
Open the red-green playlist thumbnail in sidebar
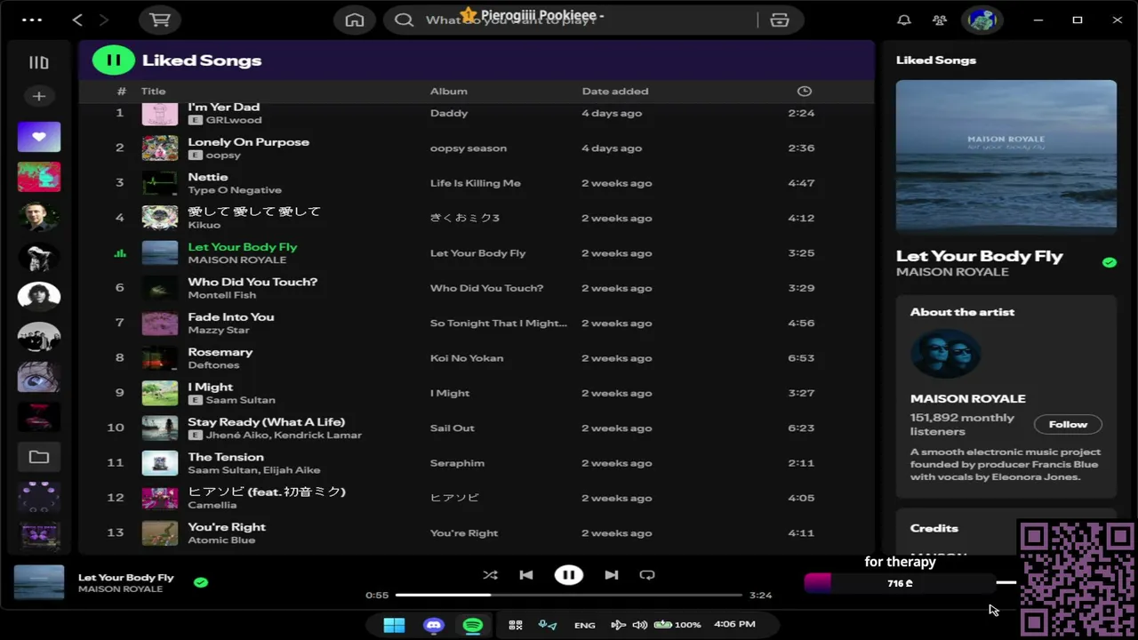(39, 177)
